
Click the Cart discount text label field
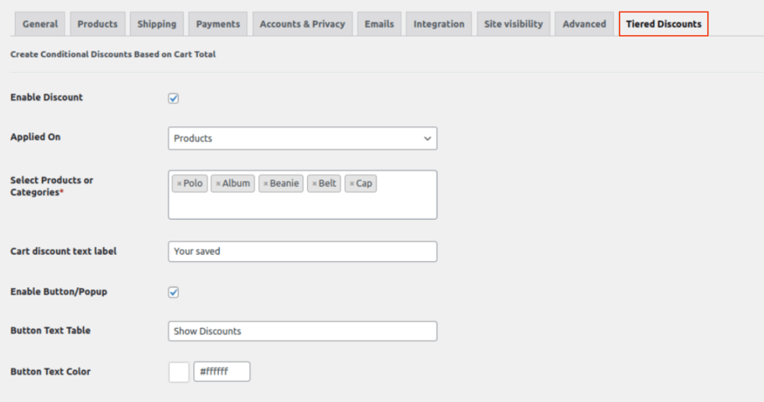pyautogui.click(x=302, y=252)
